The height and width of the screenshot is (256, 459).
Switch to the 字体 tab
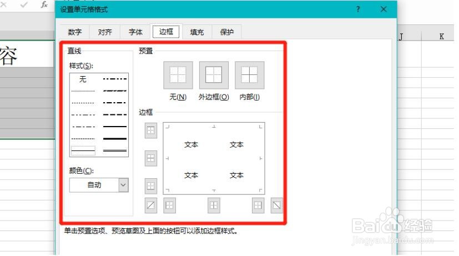135,32
